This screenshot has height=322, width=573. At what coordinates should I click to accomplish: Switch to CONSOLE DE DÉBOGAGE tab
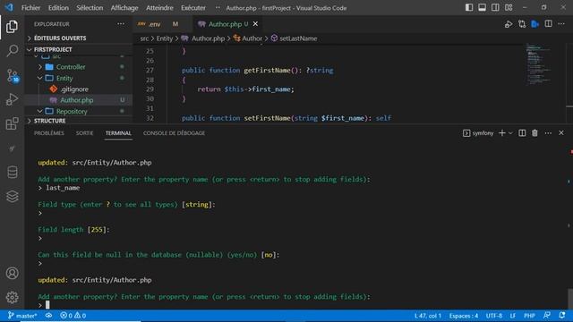[174, 133]
